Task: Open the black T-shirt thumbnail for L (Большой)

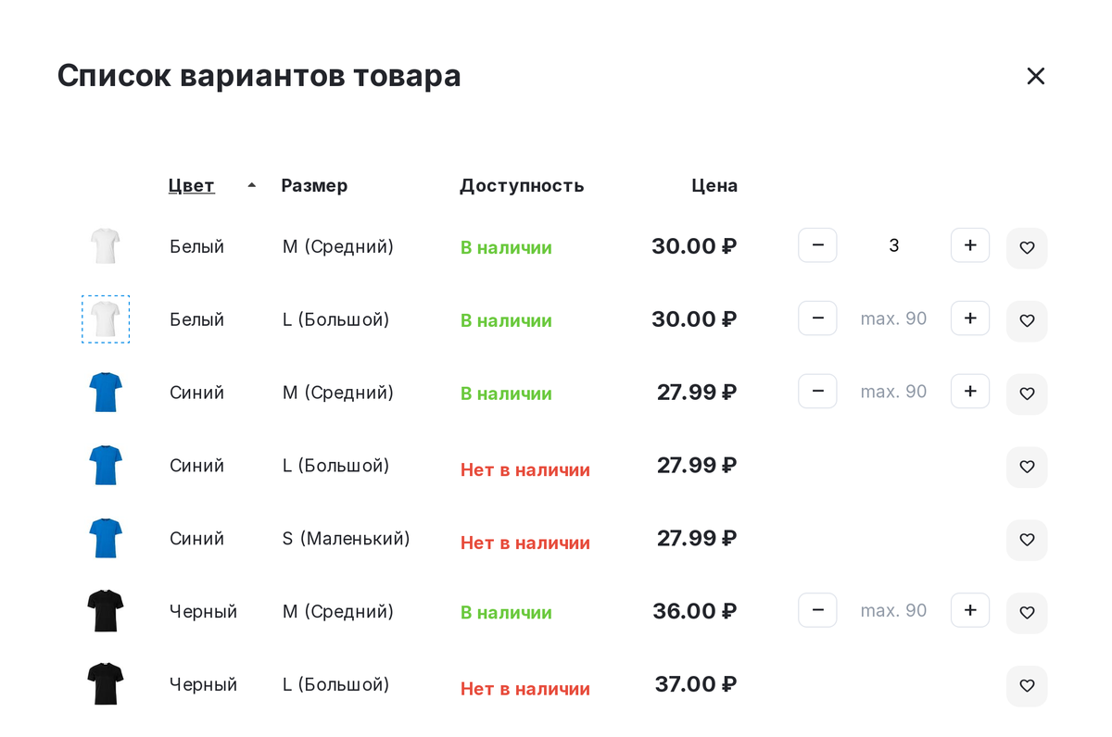Action: click(106, 684)
